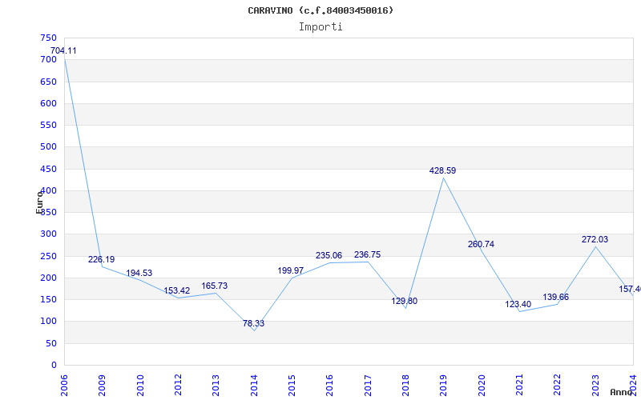Click the 650 y-axis tick label
This screenshot has height=400, width=641.
click(x=48, y=82)
